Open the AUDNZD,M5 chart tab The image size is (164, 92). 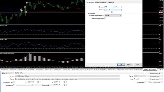pyautogui.click(x=76, y=70)
